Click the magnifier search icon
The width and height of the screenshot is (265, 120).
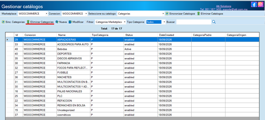[214, 22]
